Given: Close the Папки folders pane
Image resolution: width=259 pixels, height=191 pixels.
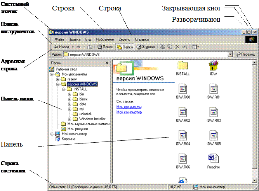Looking at the screenshot, I should (x=107, y=63).
